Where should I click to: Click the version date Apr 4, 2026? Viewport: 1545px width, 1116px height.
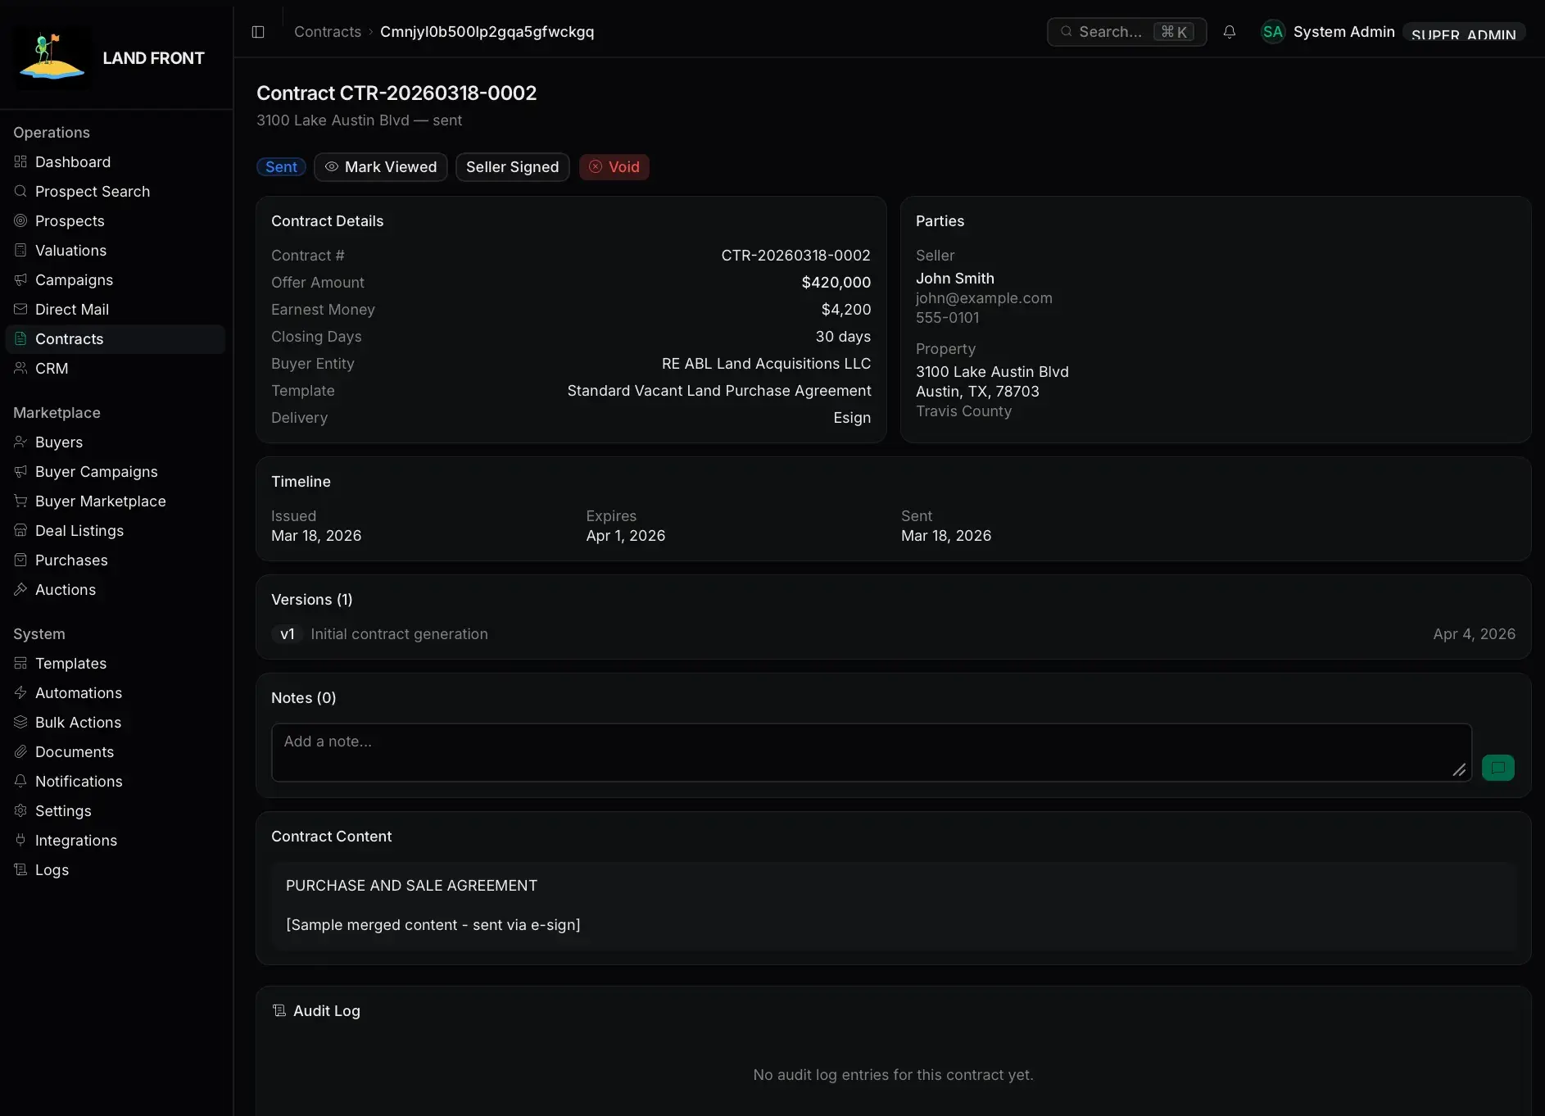point(1475,634)
